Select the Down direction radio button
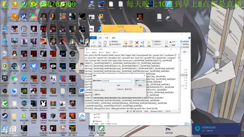The image size is (244, 137). point(125,89)
